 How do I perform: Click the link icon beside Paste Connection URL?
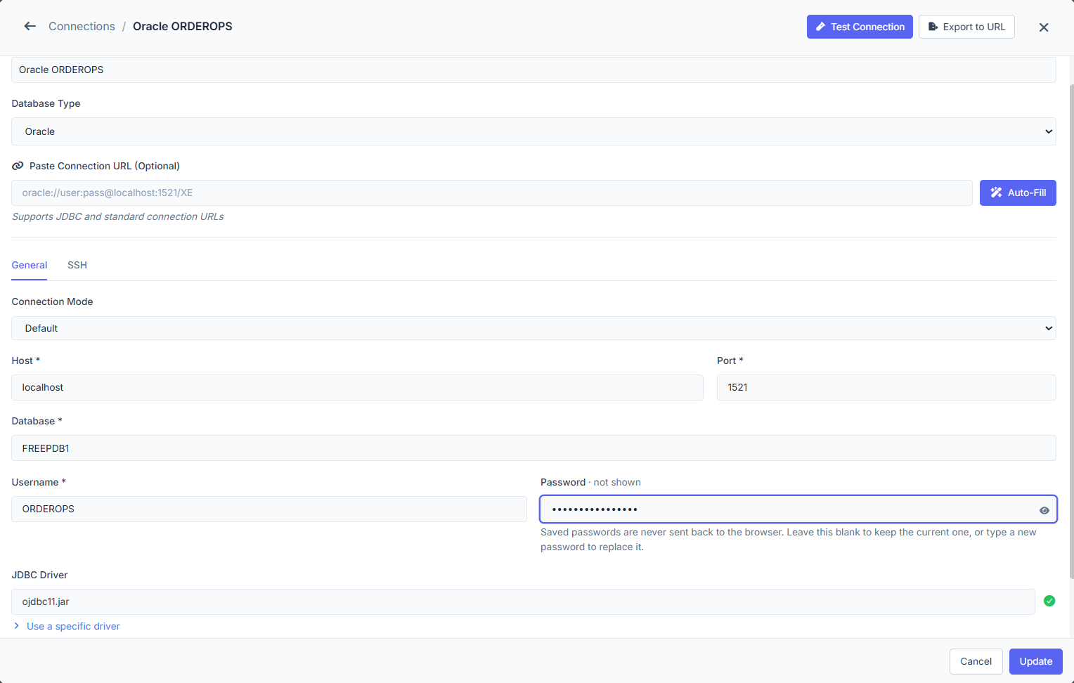pyautogui.click(x=18, y=166)
